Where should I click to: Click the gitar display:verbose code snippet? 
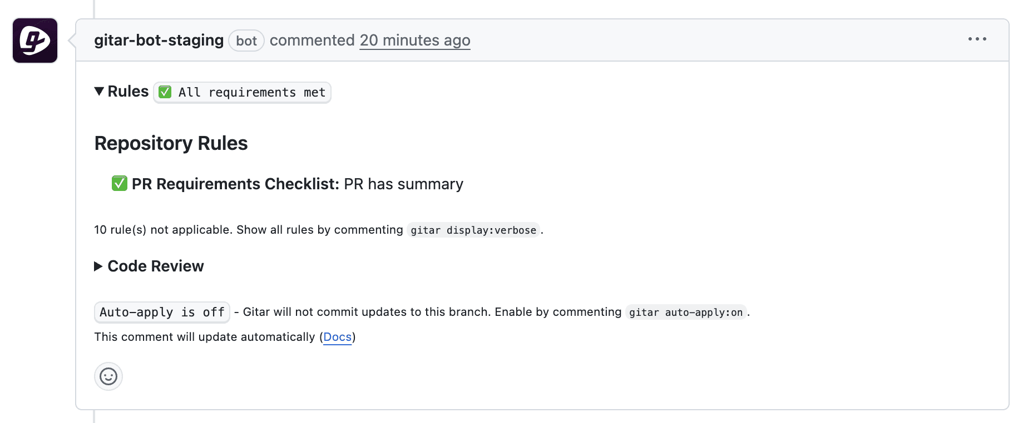click(x=473, y=230)
